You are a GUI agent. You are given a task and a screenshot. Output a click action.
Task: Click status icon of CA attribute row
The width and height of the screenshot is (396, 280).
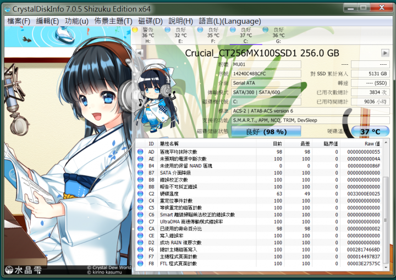pos(140,228)
